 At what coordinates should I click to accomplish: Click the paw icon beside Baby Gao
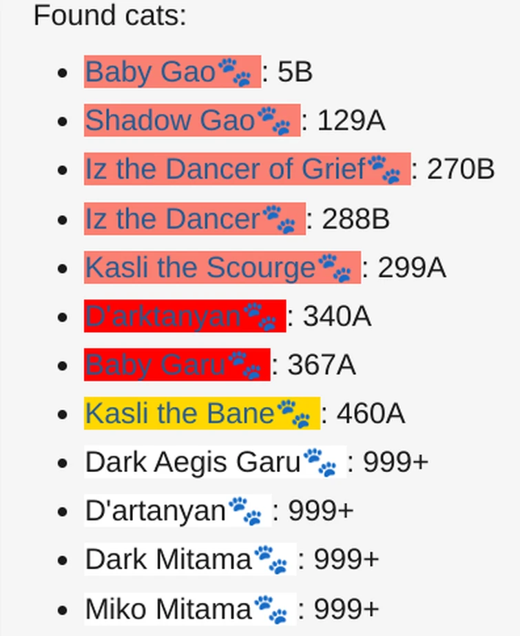234,72
